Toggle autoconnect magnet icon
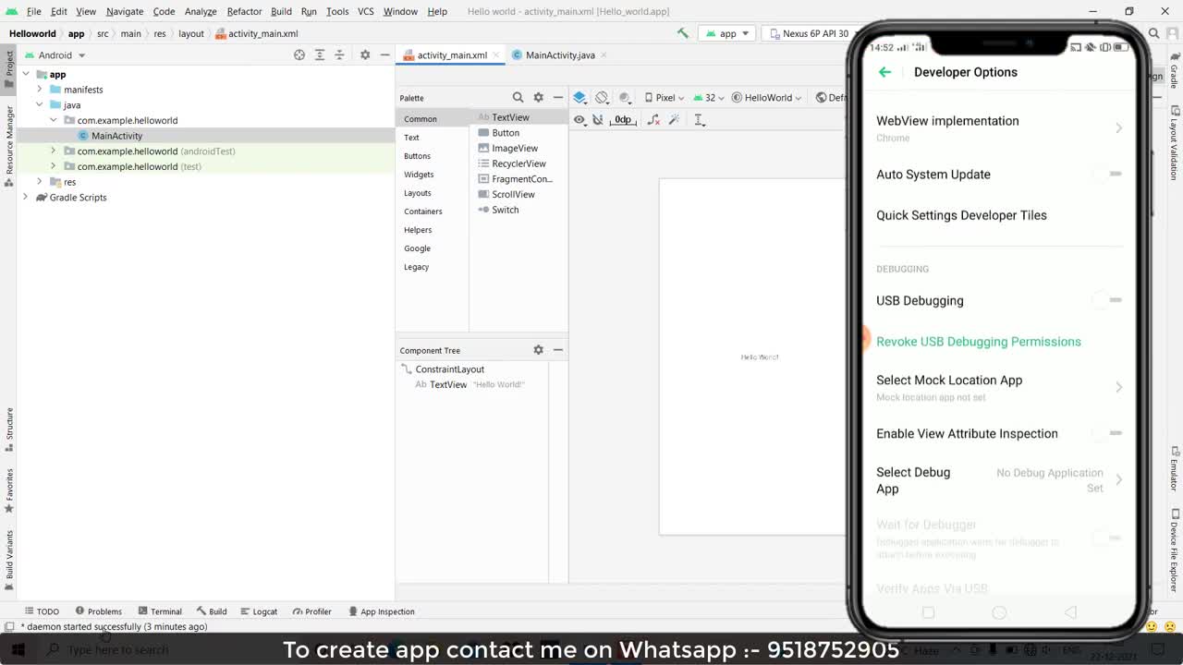Screen dimensions: 1183x665 [x=598, y=119]
